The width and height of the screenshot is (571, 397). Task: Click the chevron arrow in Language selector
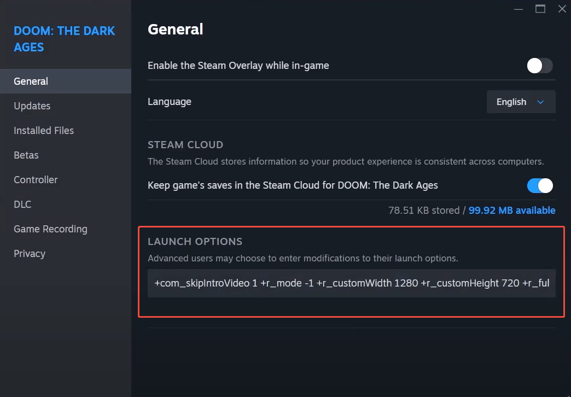pos(540,102)
